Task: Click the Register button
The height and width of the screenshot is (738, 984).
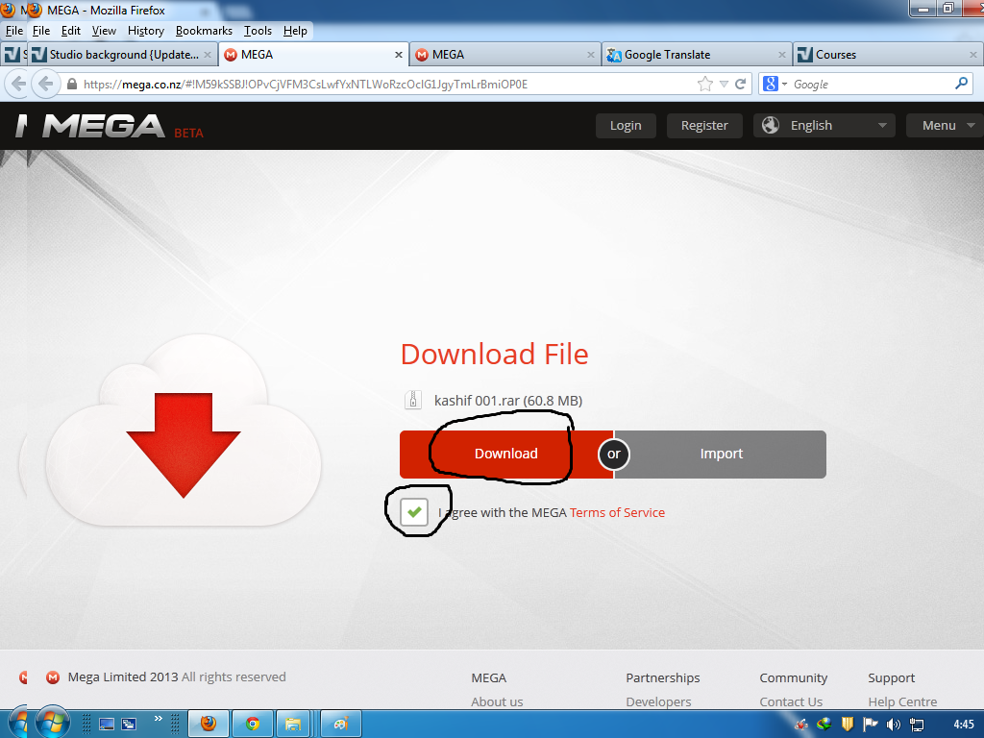Action: pyautogui.click(x=704, y=126)
